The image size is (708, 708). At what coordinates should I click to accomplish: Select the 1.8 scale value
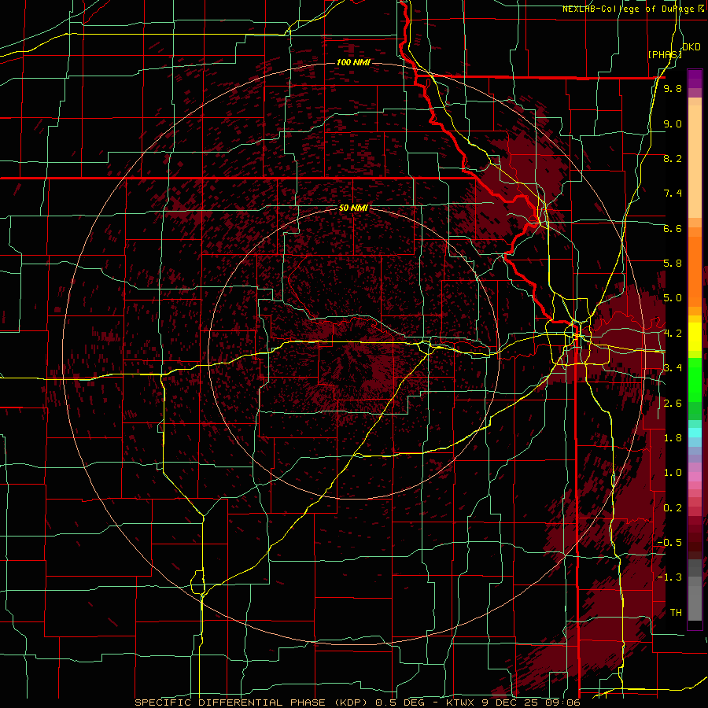[x=673, y=438]
